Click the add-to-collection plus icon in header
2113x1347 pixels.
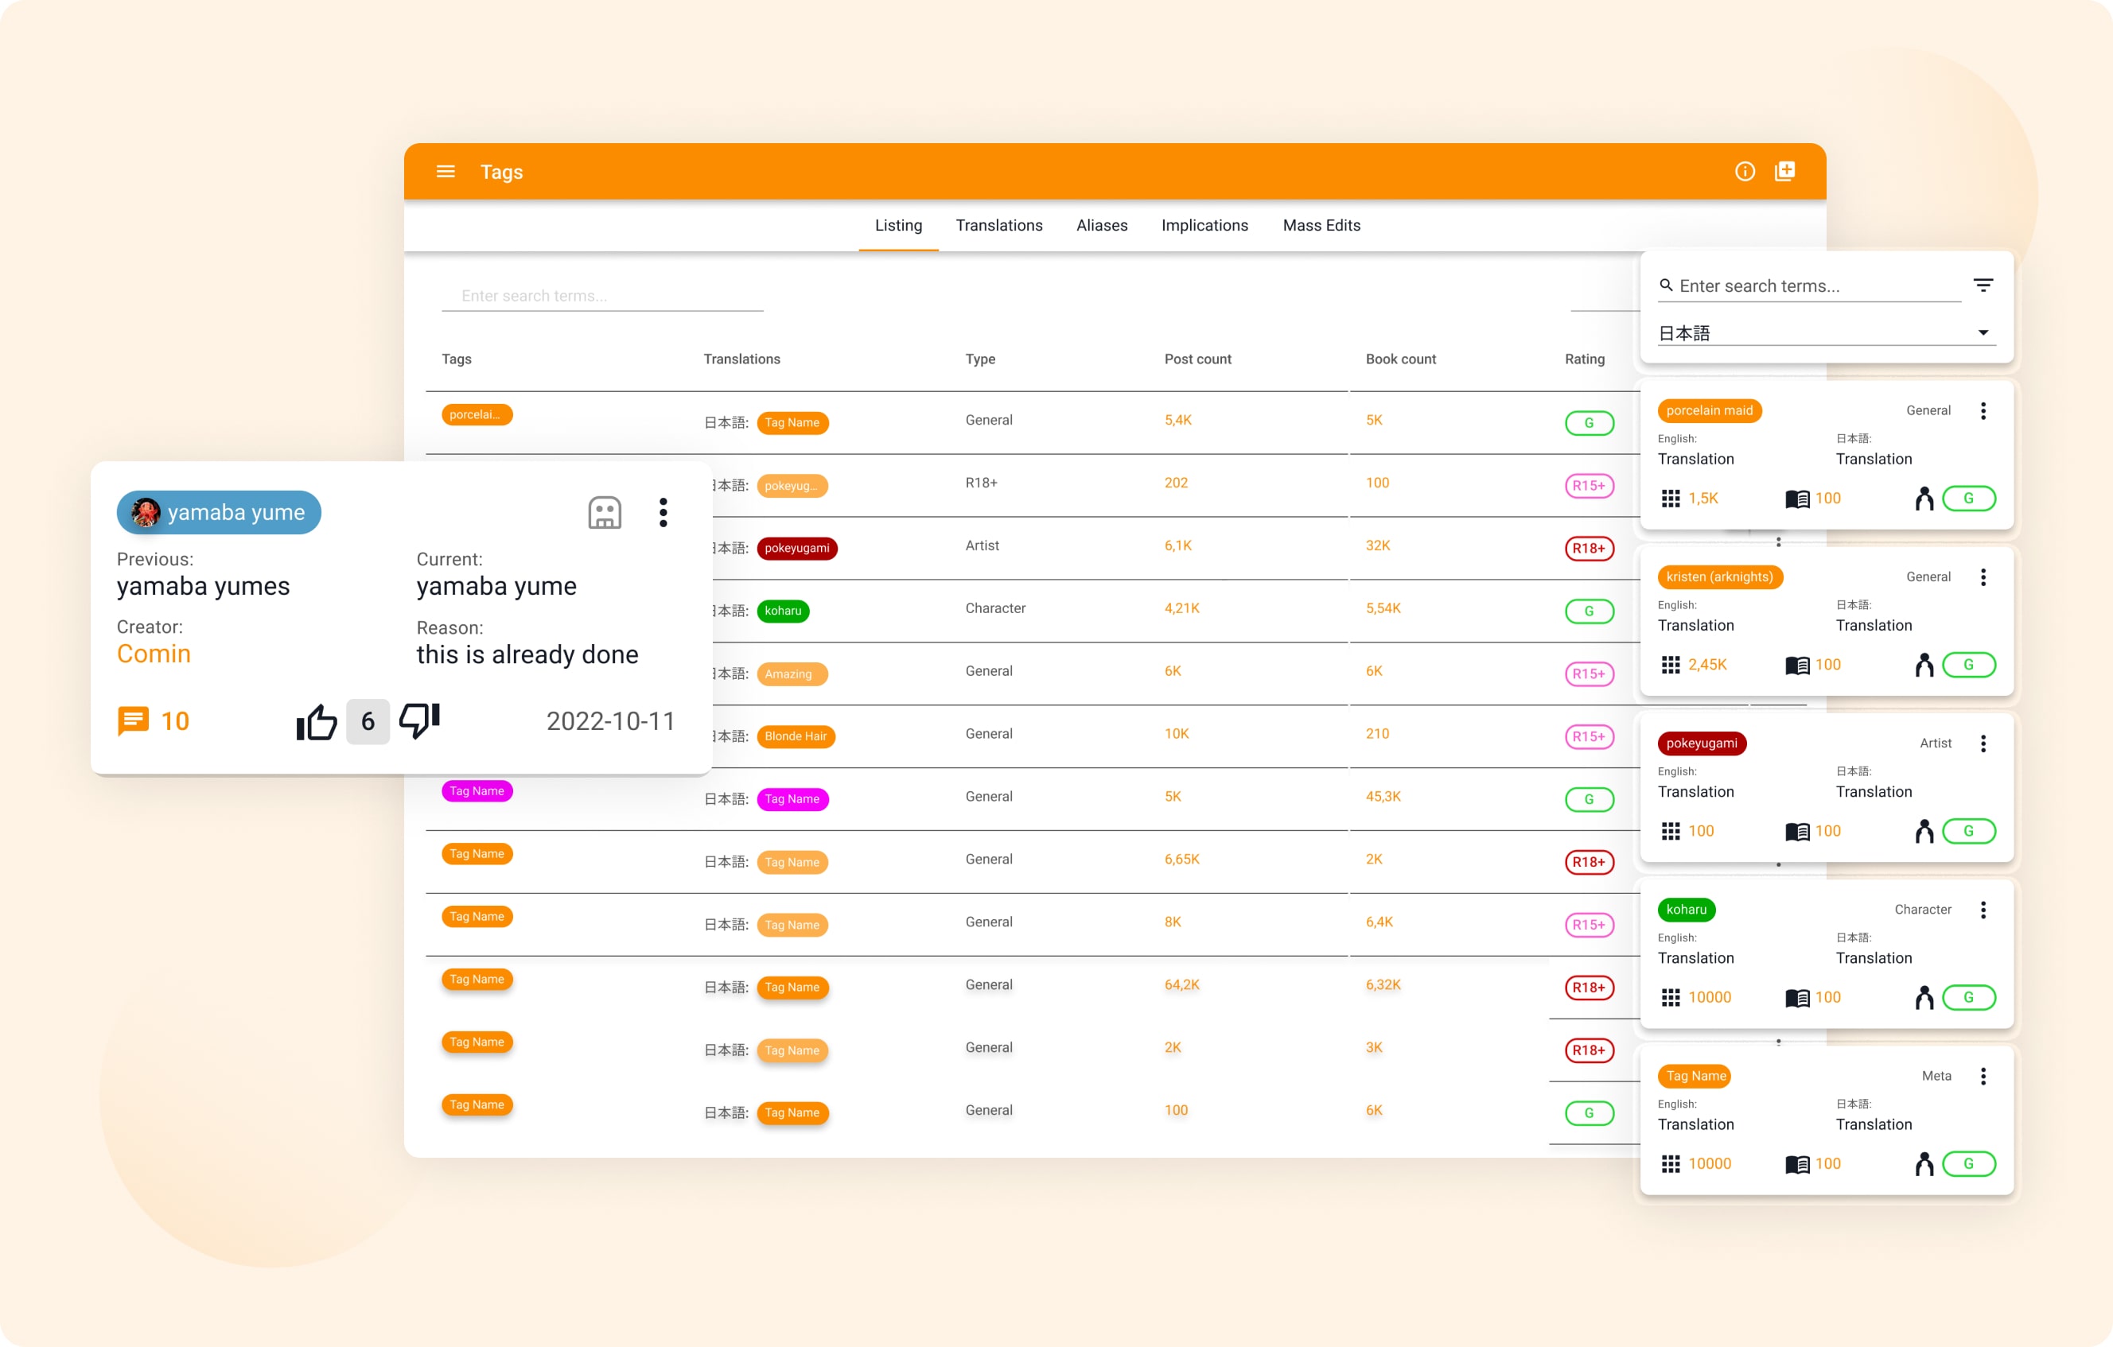[x=1784, y=172]
